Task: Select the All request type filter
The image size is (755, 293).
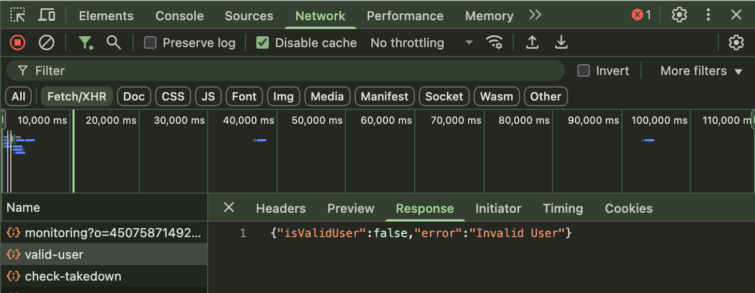Action: [19, 96]
